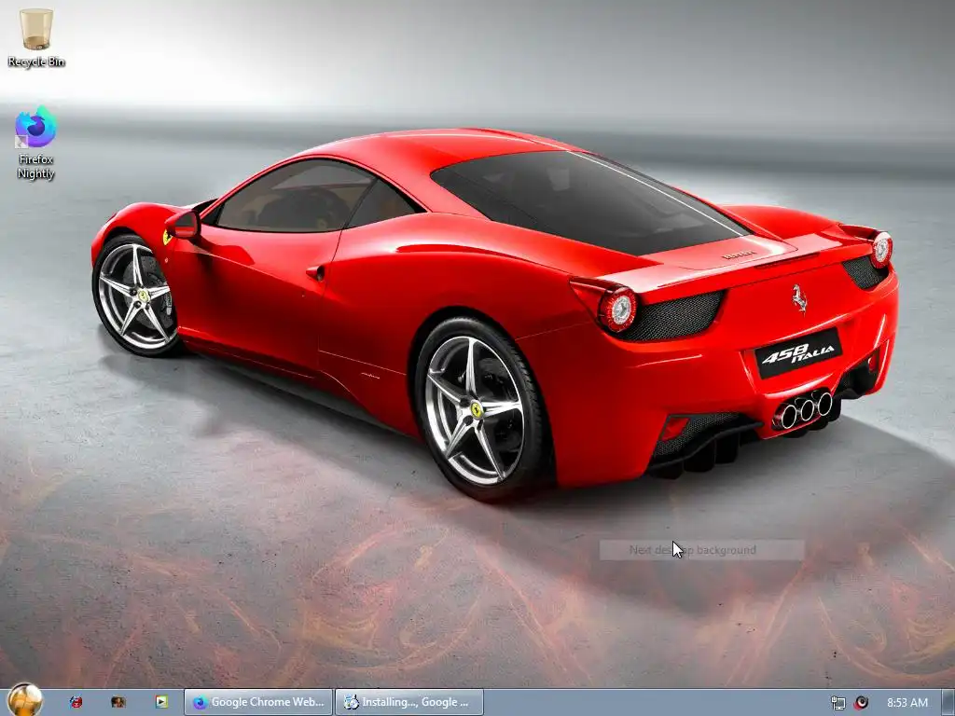Launch the first red quick-launch taskbar icon

76,702
